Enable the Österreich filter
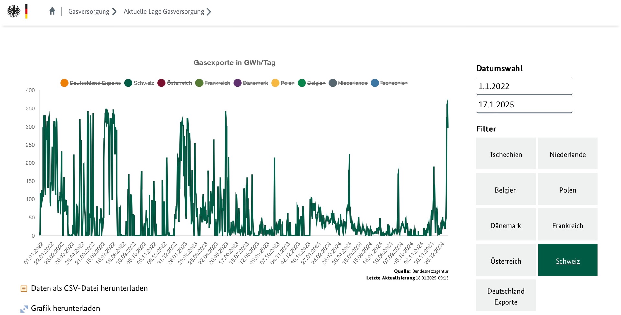The image size is (621, 315). [505, 260]
